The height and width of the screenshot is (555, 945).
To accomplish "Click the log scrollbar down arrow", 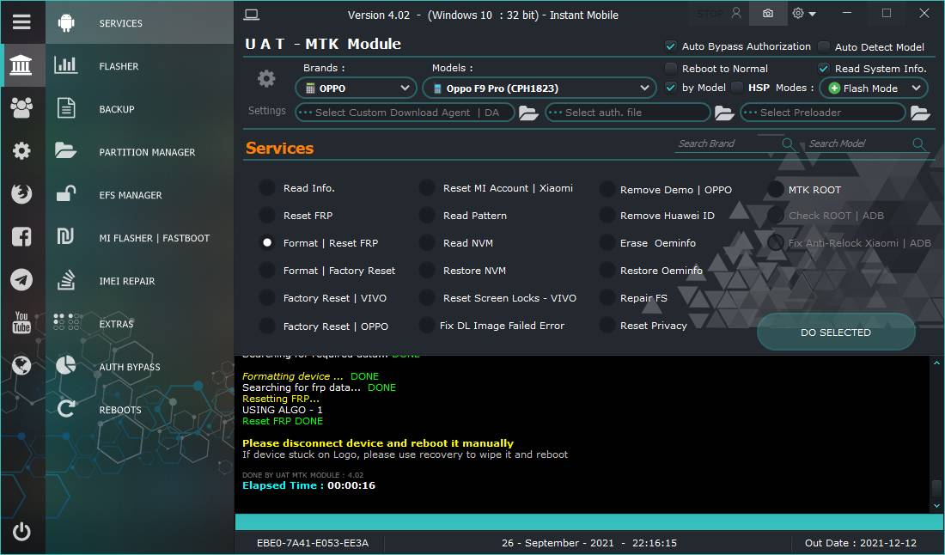I will [936, 506].
